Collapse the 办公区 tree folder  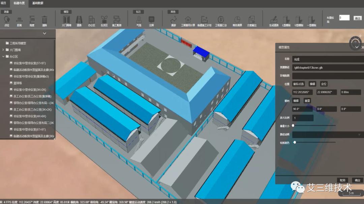(x=3, y=56)
